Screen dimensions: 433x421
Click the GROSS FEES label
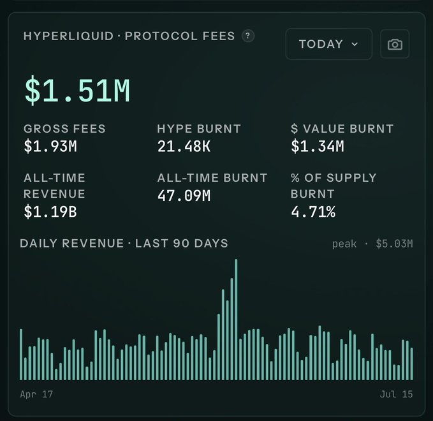click(64, 129)
